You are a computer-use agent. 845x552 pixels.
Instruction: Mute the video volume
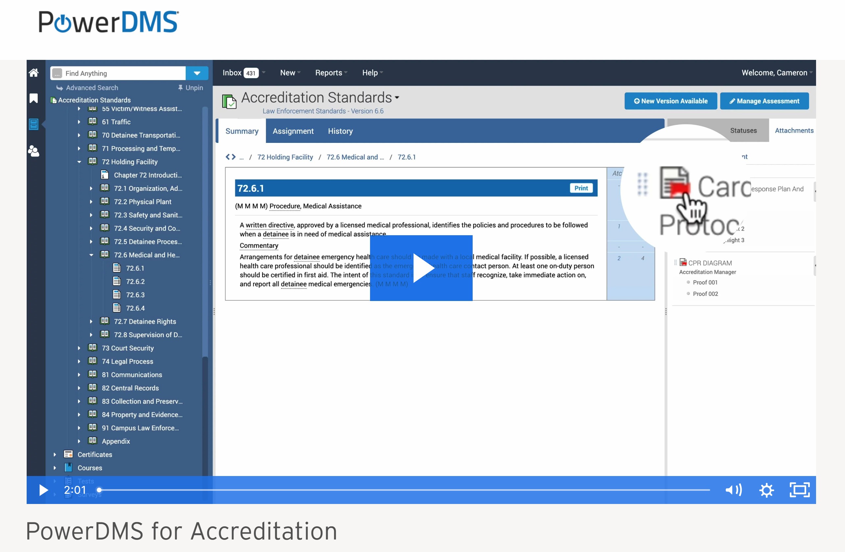coord(733,490)
